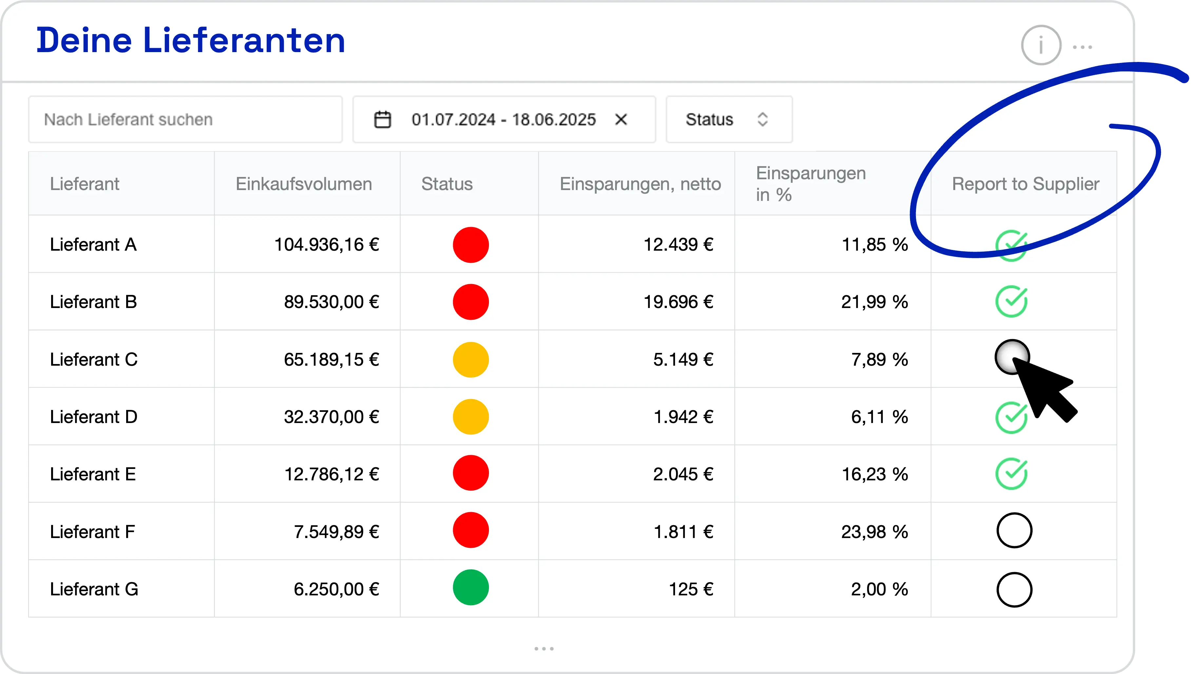Click the yellow status indicator for Lieferant C
1203x674 pixels.
(x=470, y=359)
